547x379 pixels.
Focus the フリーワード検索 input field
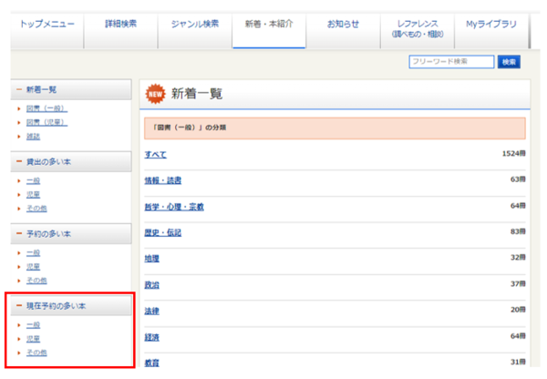(451, 62)
